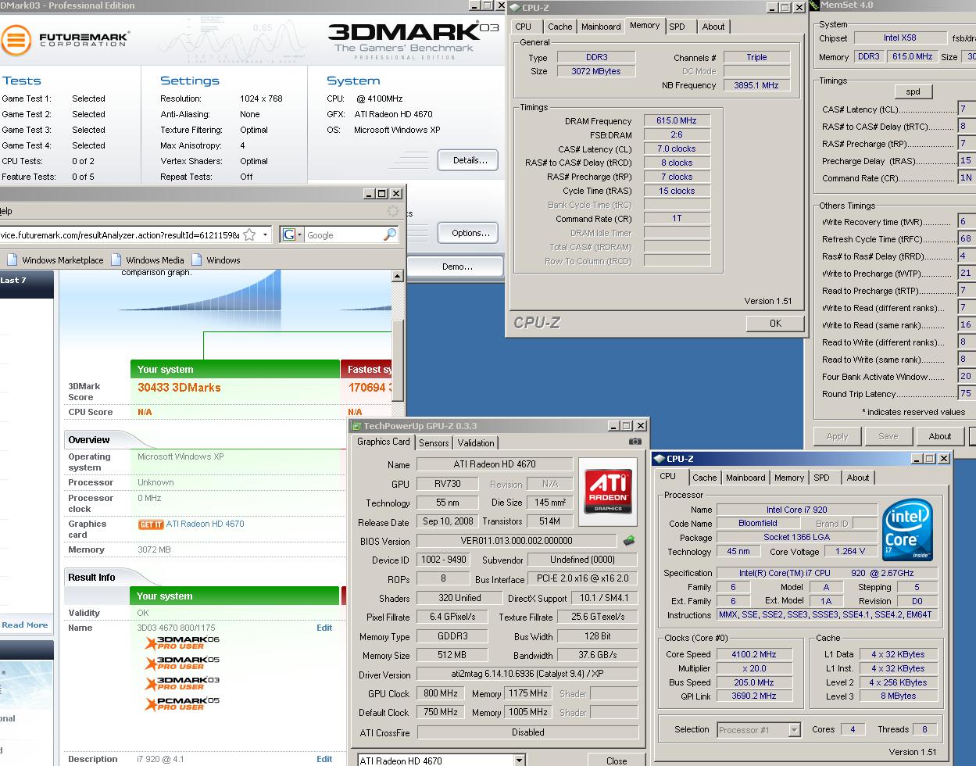Open the Memory tab in lower CPU-Z window

click(789, 478)
